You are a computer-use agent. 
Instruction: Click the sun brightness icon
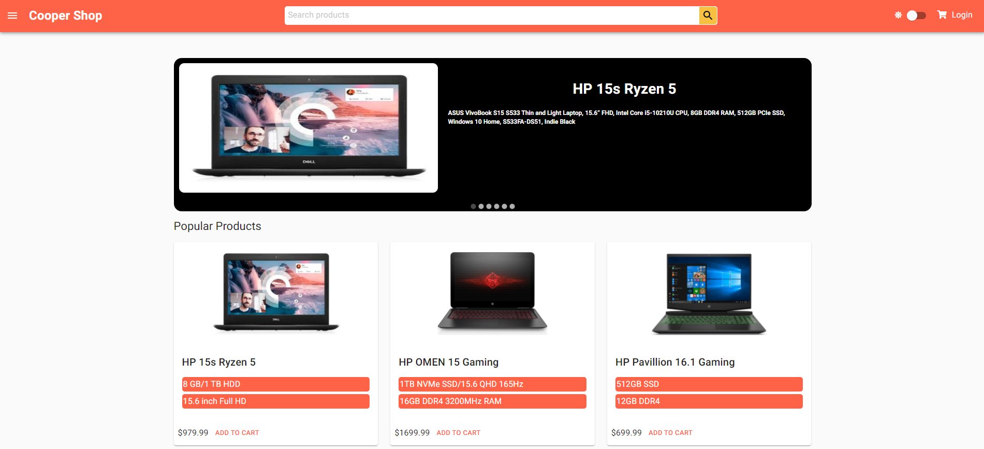point(898,16)
